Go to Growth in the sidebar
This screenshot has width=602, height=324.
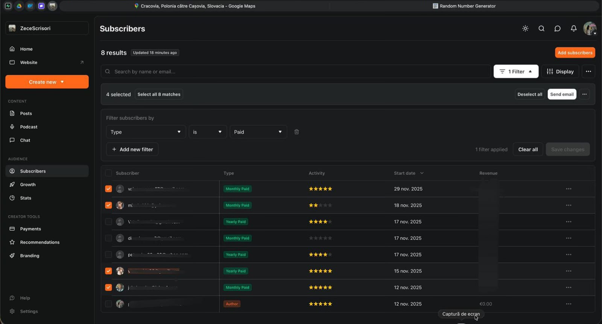click(28, 185)
